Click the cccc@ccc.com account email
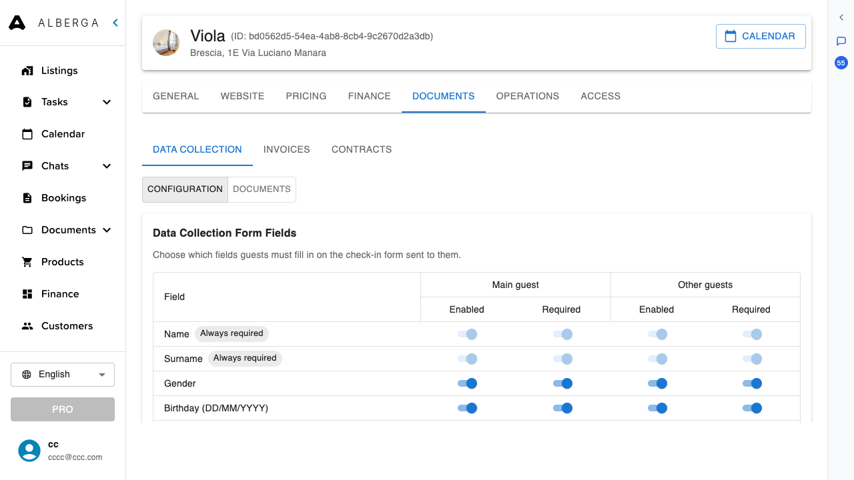Screen dimensions: 854x480 click(75, 457)
